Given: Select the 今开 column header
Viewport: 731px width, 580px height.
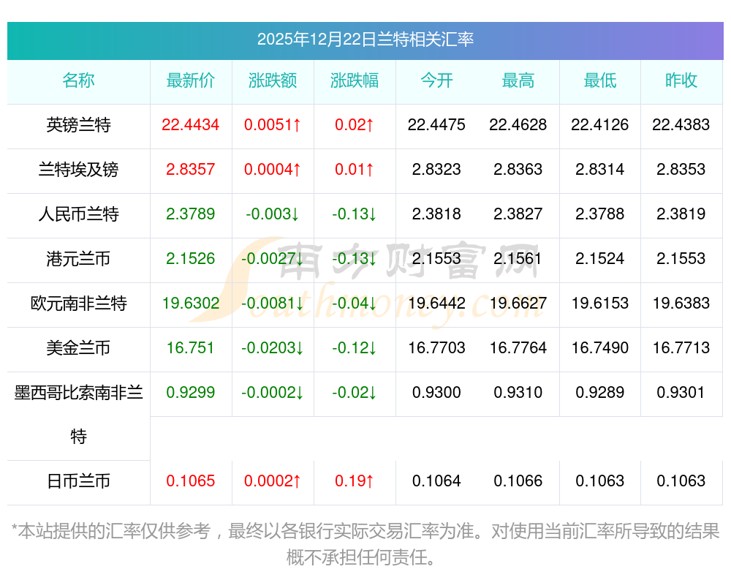Looking at the screenshot, I should click(x=436, y=80).
